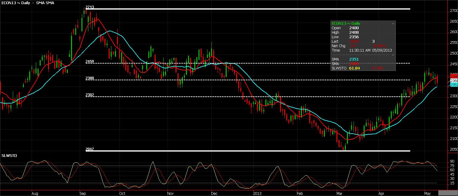Click the Sep label on time axis

[83, 193]
